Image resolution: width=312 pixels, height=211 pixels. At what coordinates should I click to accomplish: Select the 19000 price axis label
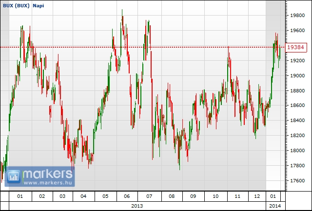click(x=297, y=76)
